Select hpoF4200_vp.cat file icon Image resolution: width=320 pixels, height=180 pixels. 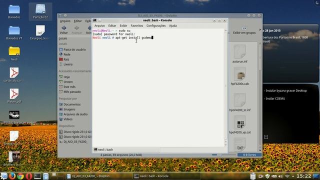(x=240, y=123)
